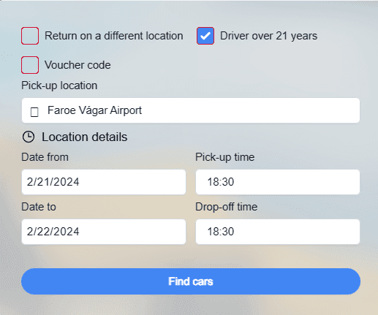Click the Find cars button
This screenshot has height=315, width=378.
click(191, 281)
